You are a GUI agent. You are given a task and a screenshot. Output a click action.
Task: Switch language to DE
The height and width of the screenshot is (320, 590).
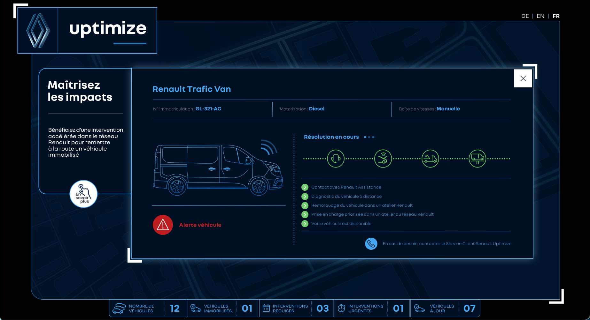(x=525, y=16)
